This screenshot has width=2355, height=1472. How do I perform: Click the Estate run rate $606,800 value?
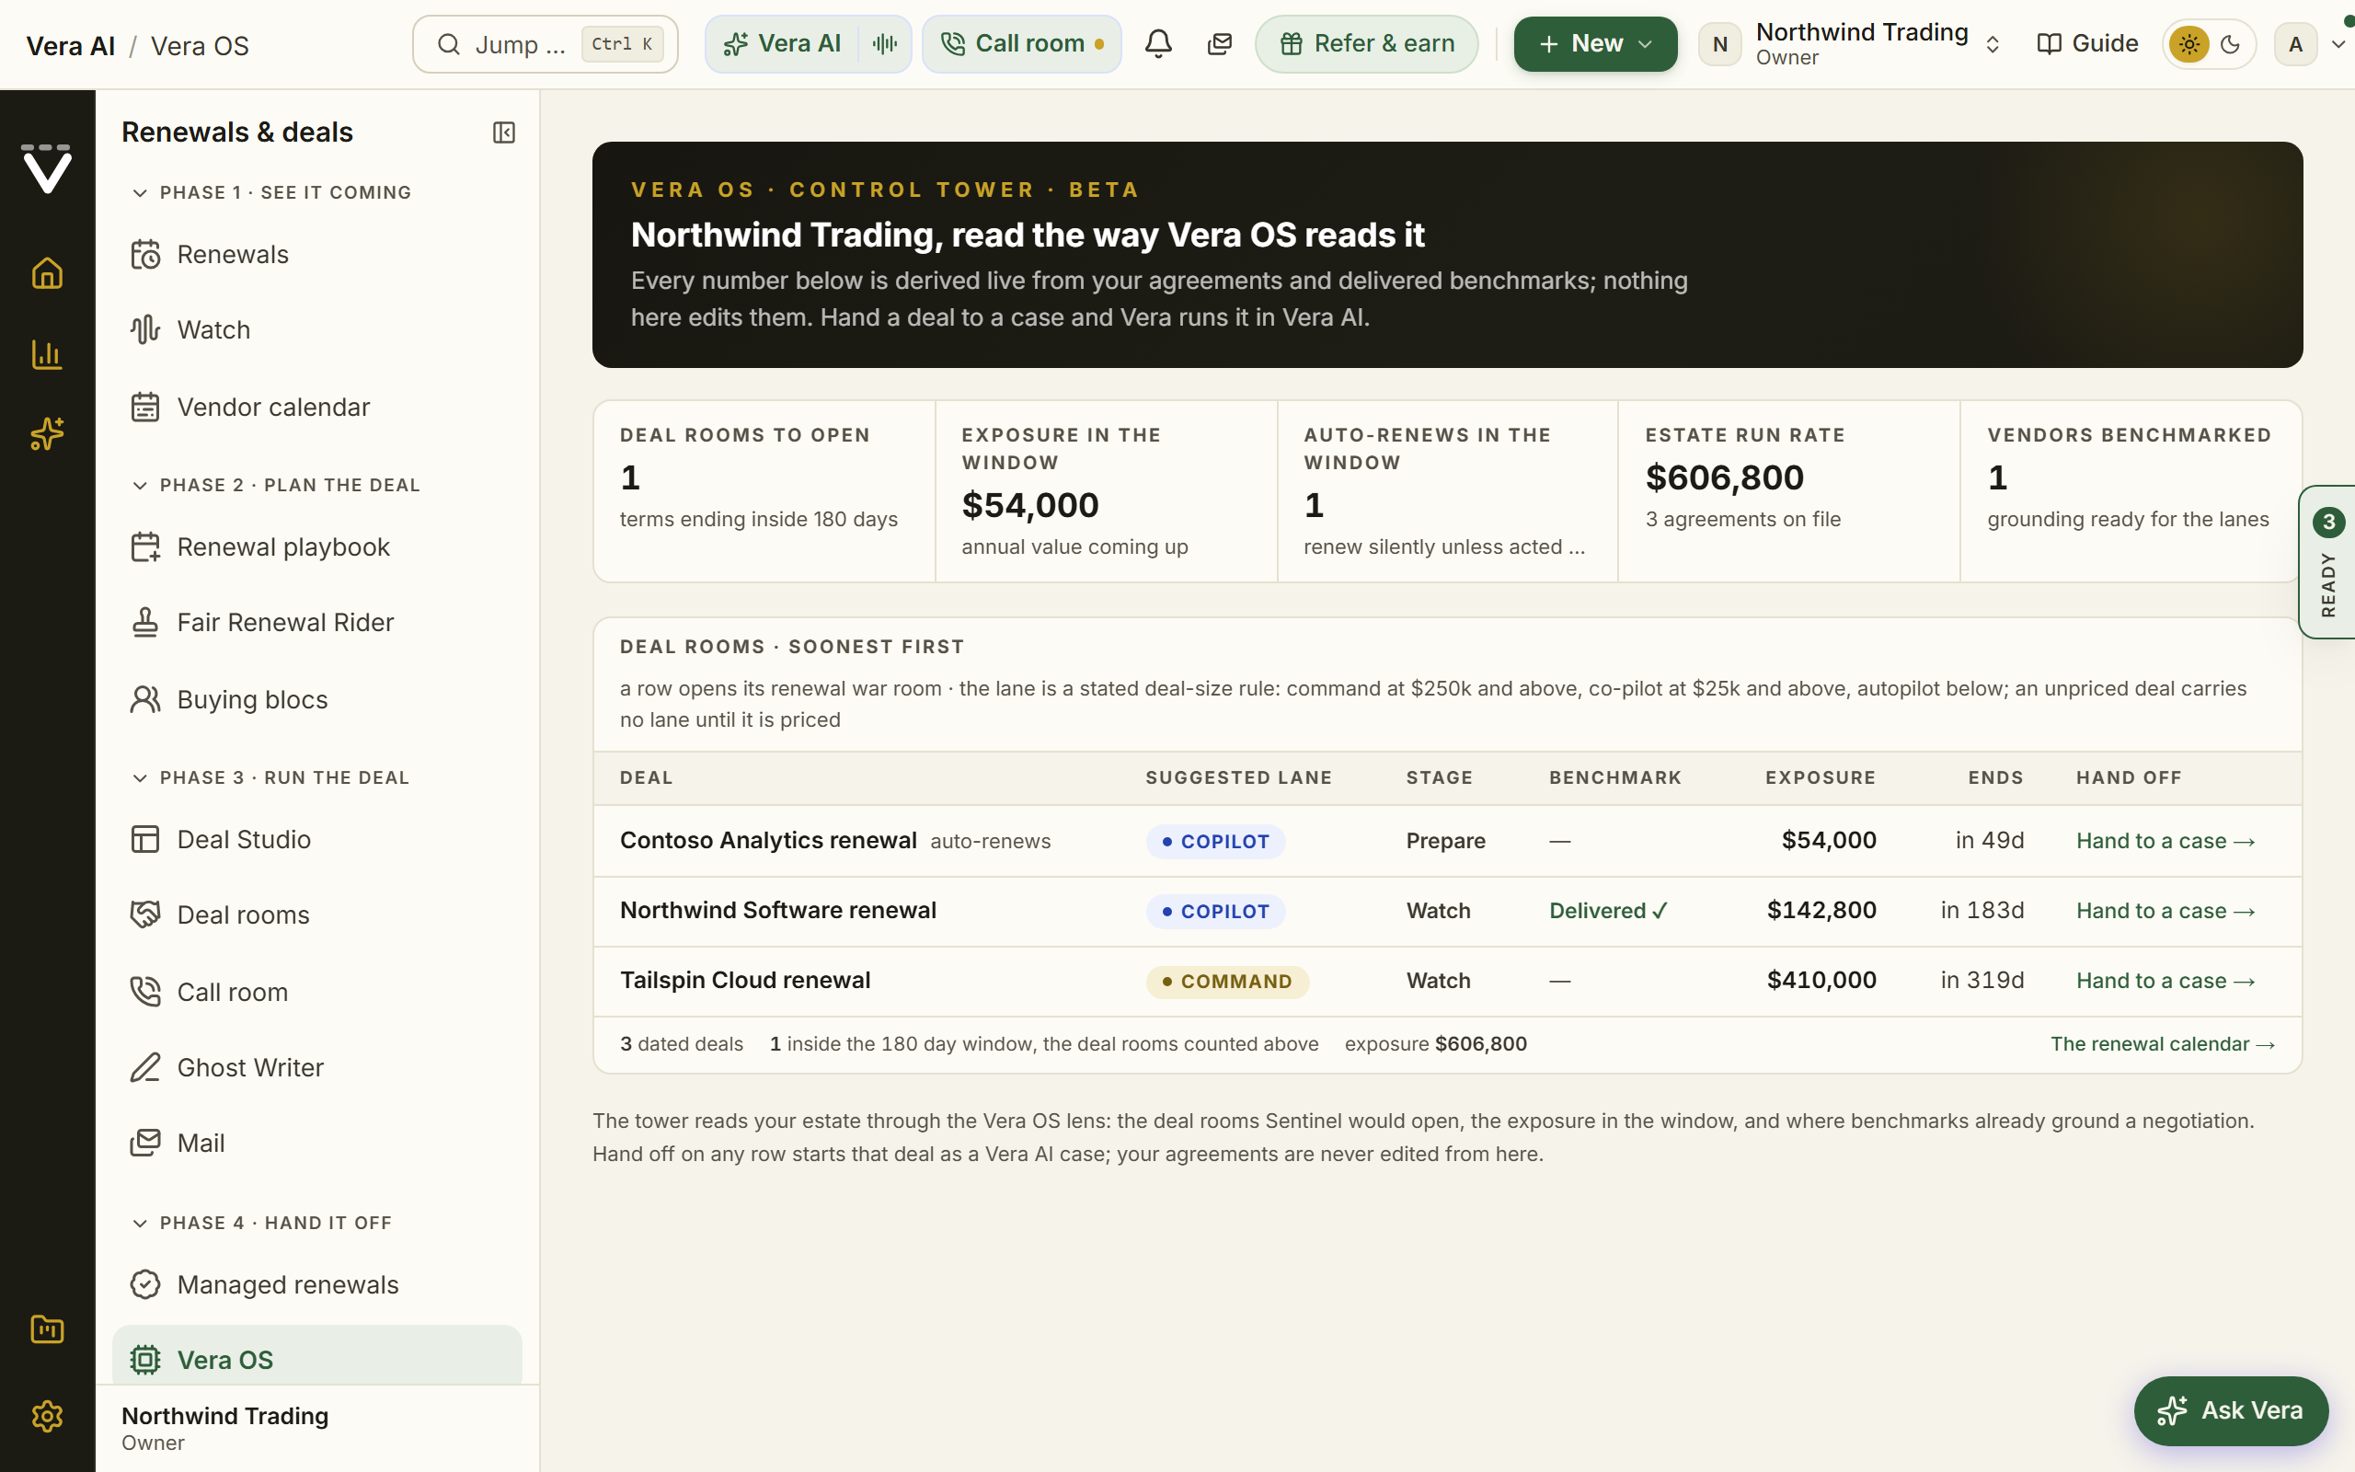click(1725, 478)
